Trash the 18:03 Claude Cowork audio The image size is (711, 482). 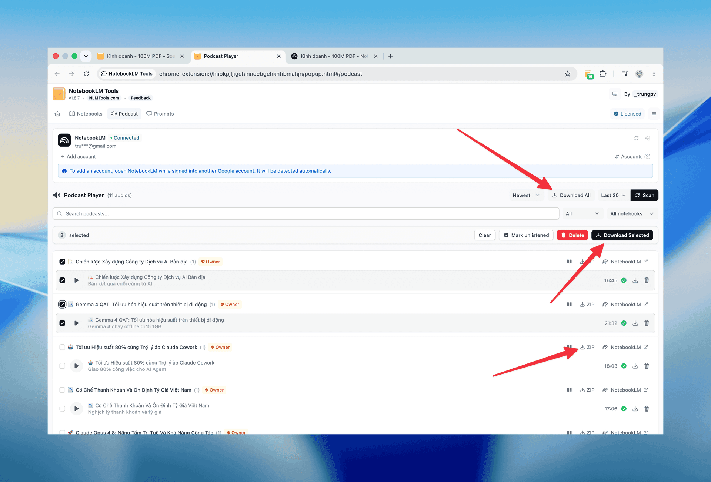[647, 366]
